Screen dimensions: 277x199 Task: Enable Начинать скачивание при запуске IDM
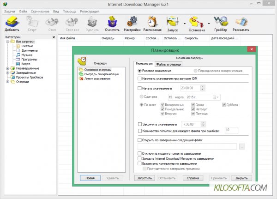[139, 78]
